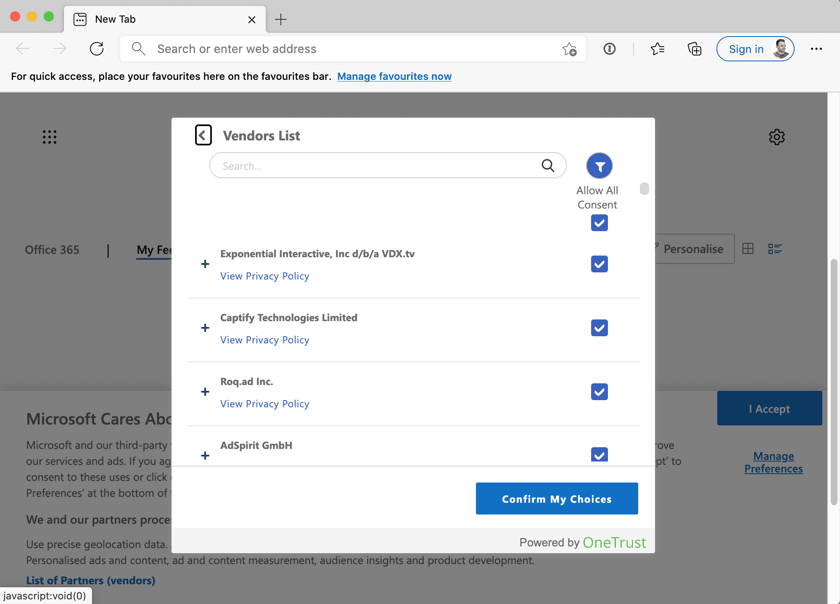This screenshot has width=840, height=604.
Task: Open the vendor filter button
Action: click(x=599, y=166)
